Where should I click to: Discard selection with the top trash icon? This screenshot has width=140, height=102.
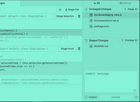pyautogui.click(x=79, y=16)
